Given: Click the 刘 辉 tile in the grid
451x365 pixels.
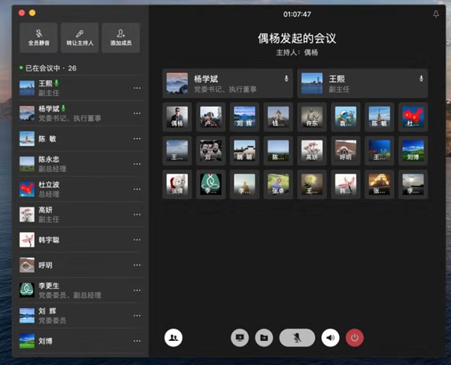Looking at the screenshot, I should [x=244, y=117].
